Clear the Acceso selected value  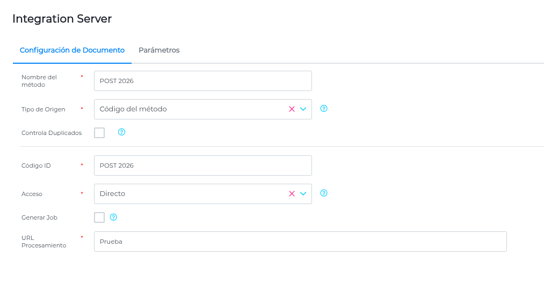point(292,193)
